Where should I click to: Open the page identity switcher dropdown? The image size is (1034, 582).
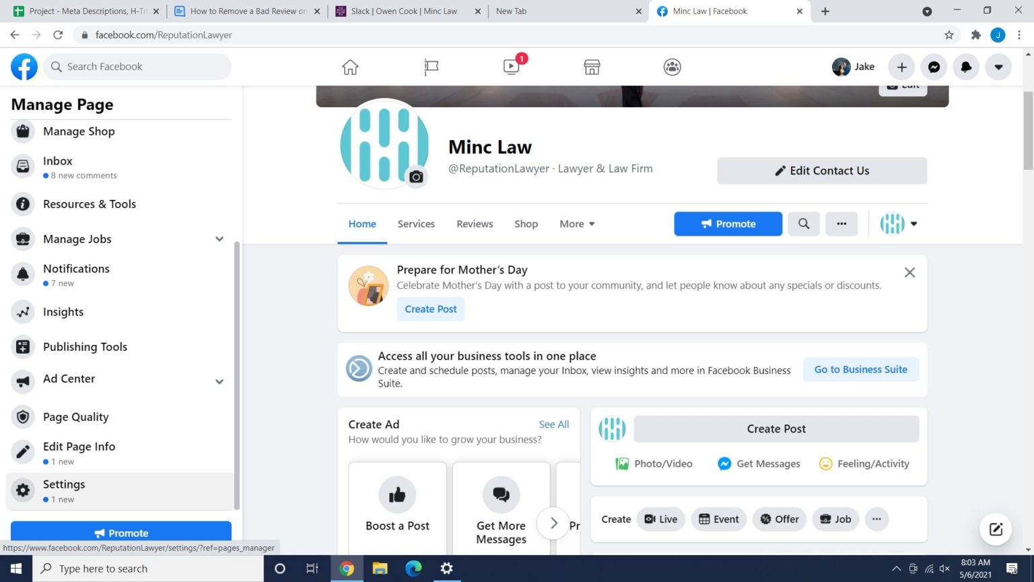click(899, 224)
